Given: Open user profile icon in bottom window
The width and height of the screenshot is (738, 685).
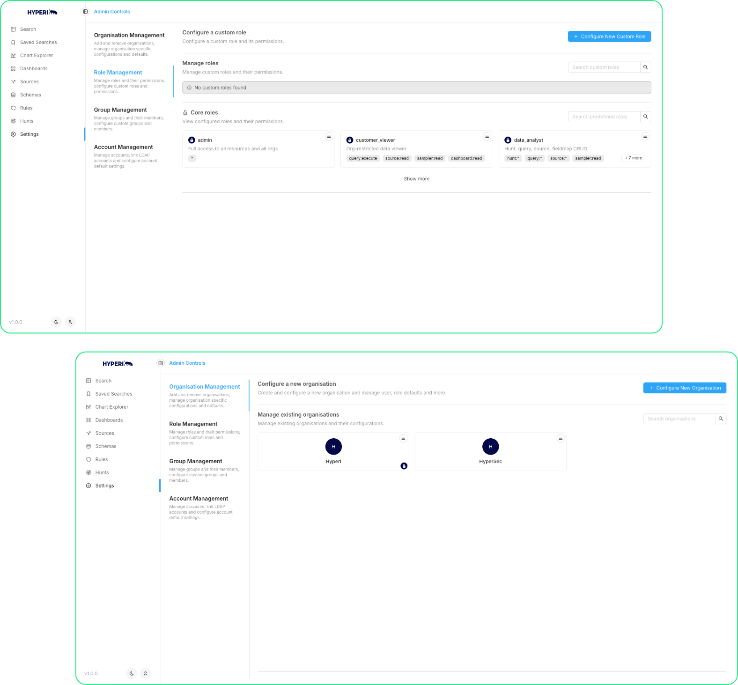Looking at the screenshot, I should 146,673.
